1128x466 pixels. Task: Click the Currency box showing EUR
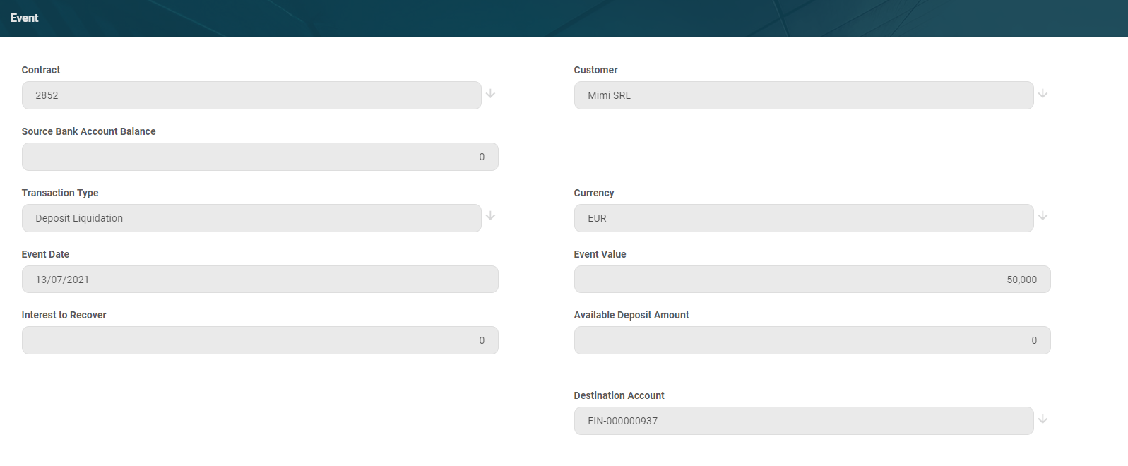tap(803, 218)
